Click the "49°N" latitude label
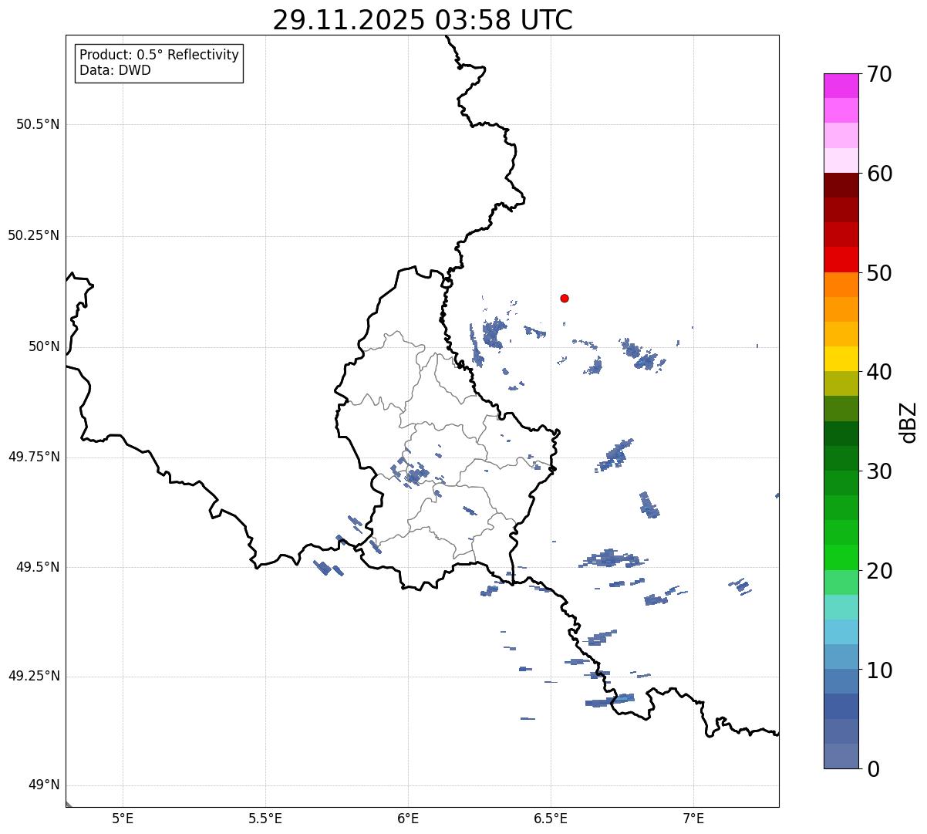Screen dimensions: 927x834 click(x=44, y=785)
